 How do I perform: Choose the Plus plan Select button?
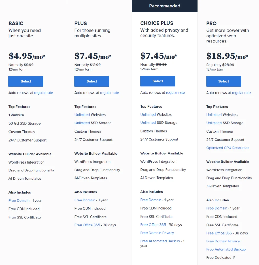tap(92, 81)
